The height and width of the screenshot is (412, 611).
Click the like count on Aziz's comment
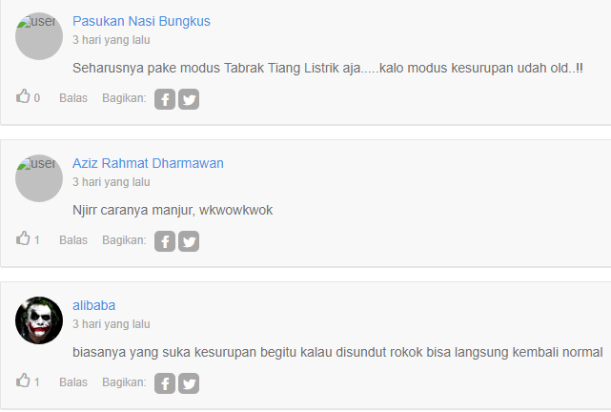pos(36,240)
